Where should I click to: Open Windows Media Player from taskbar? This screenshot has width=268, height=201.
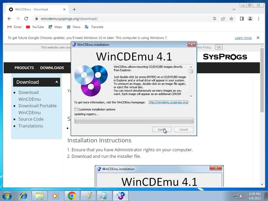click(x=55, y=196)
